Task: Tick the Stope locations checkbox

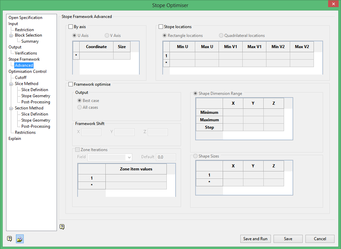Action: click(161, 27)
